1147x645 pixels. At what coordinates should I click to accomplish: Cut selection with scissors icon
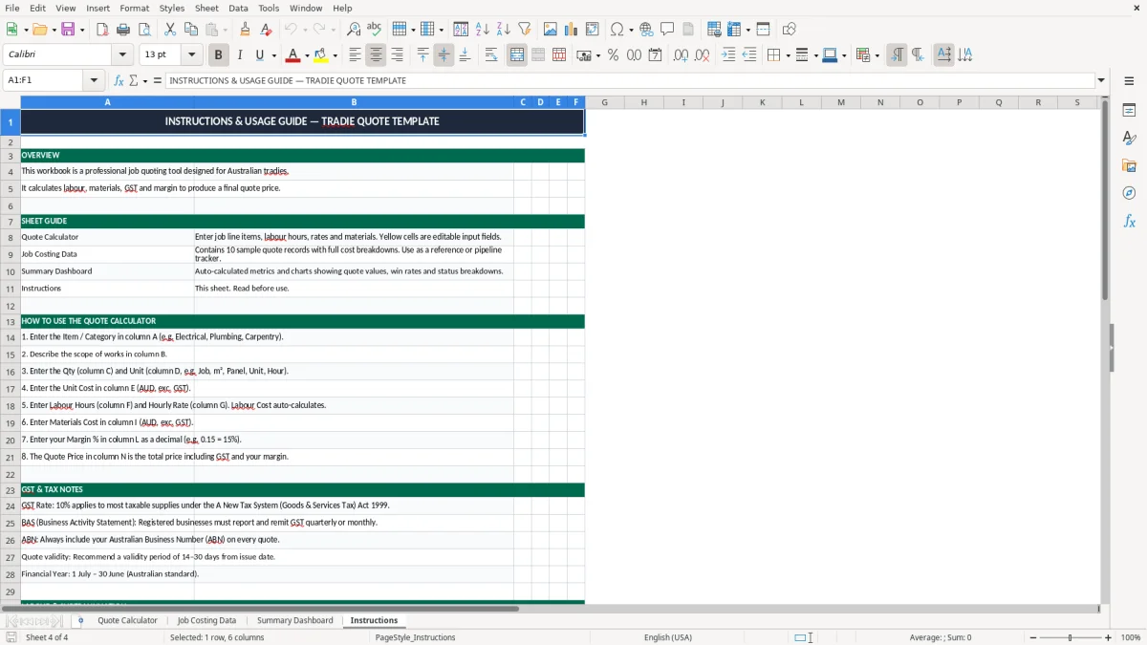(x=169, y=30)
